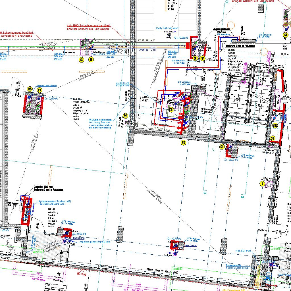Click the Gully Fahrradraum label
Image resolution: width=291 pixels, height=291 pixels.
click(167, 28)
